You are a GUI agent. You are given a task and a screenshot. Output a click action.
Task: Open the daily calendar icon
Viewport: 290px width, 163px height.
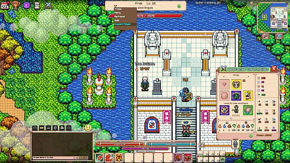(x=4, y=5)
